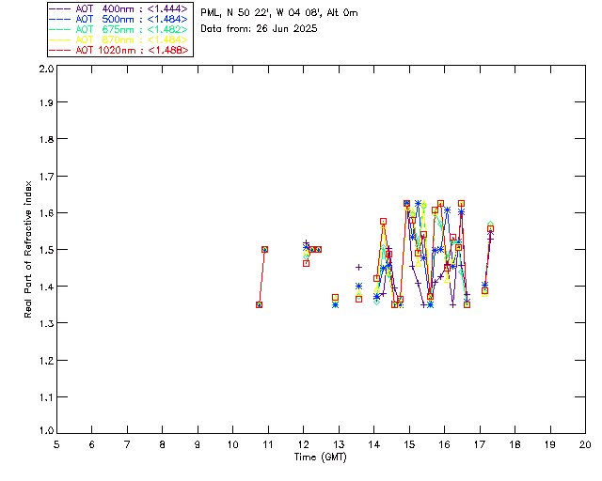Click the purple dashed line swatch in legend
This screenshot has height=481, width=602.
pos(60,8)
